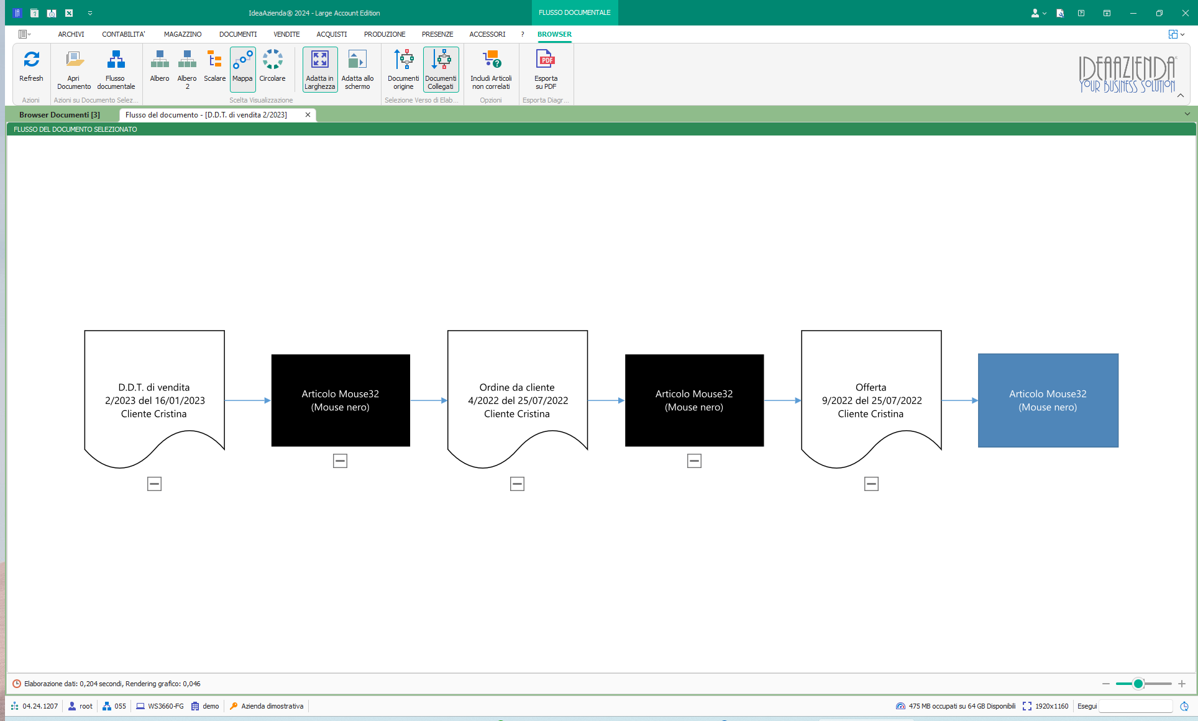Open the ARCHIVI menu
The width and height of the screenshot is (1198, 721).
pos(71,34)
